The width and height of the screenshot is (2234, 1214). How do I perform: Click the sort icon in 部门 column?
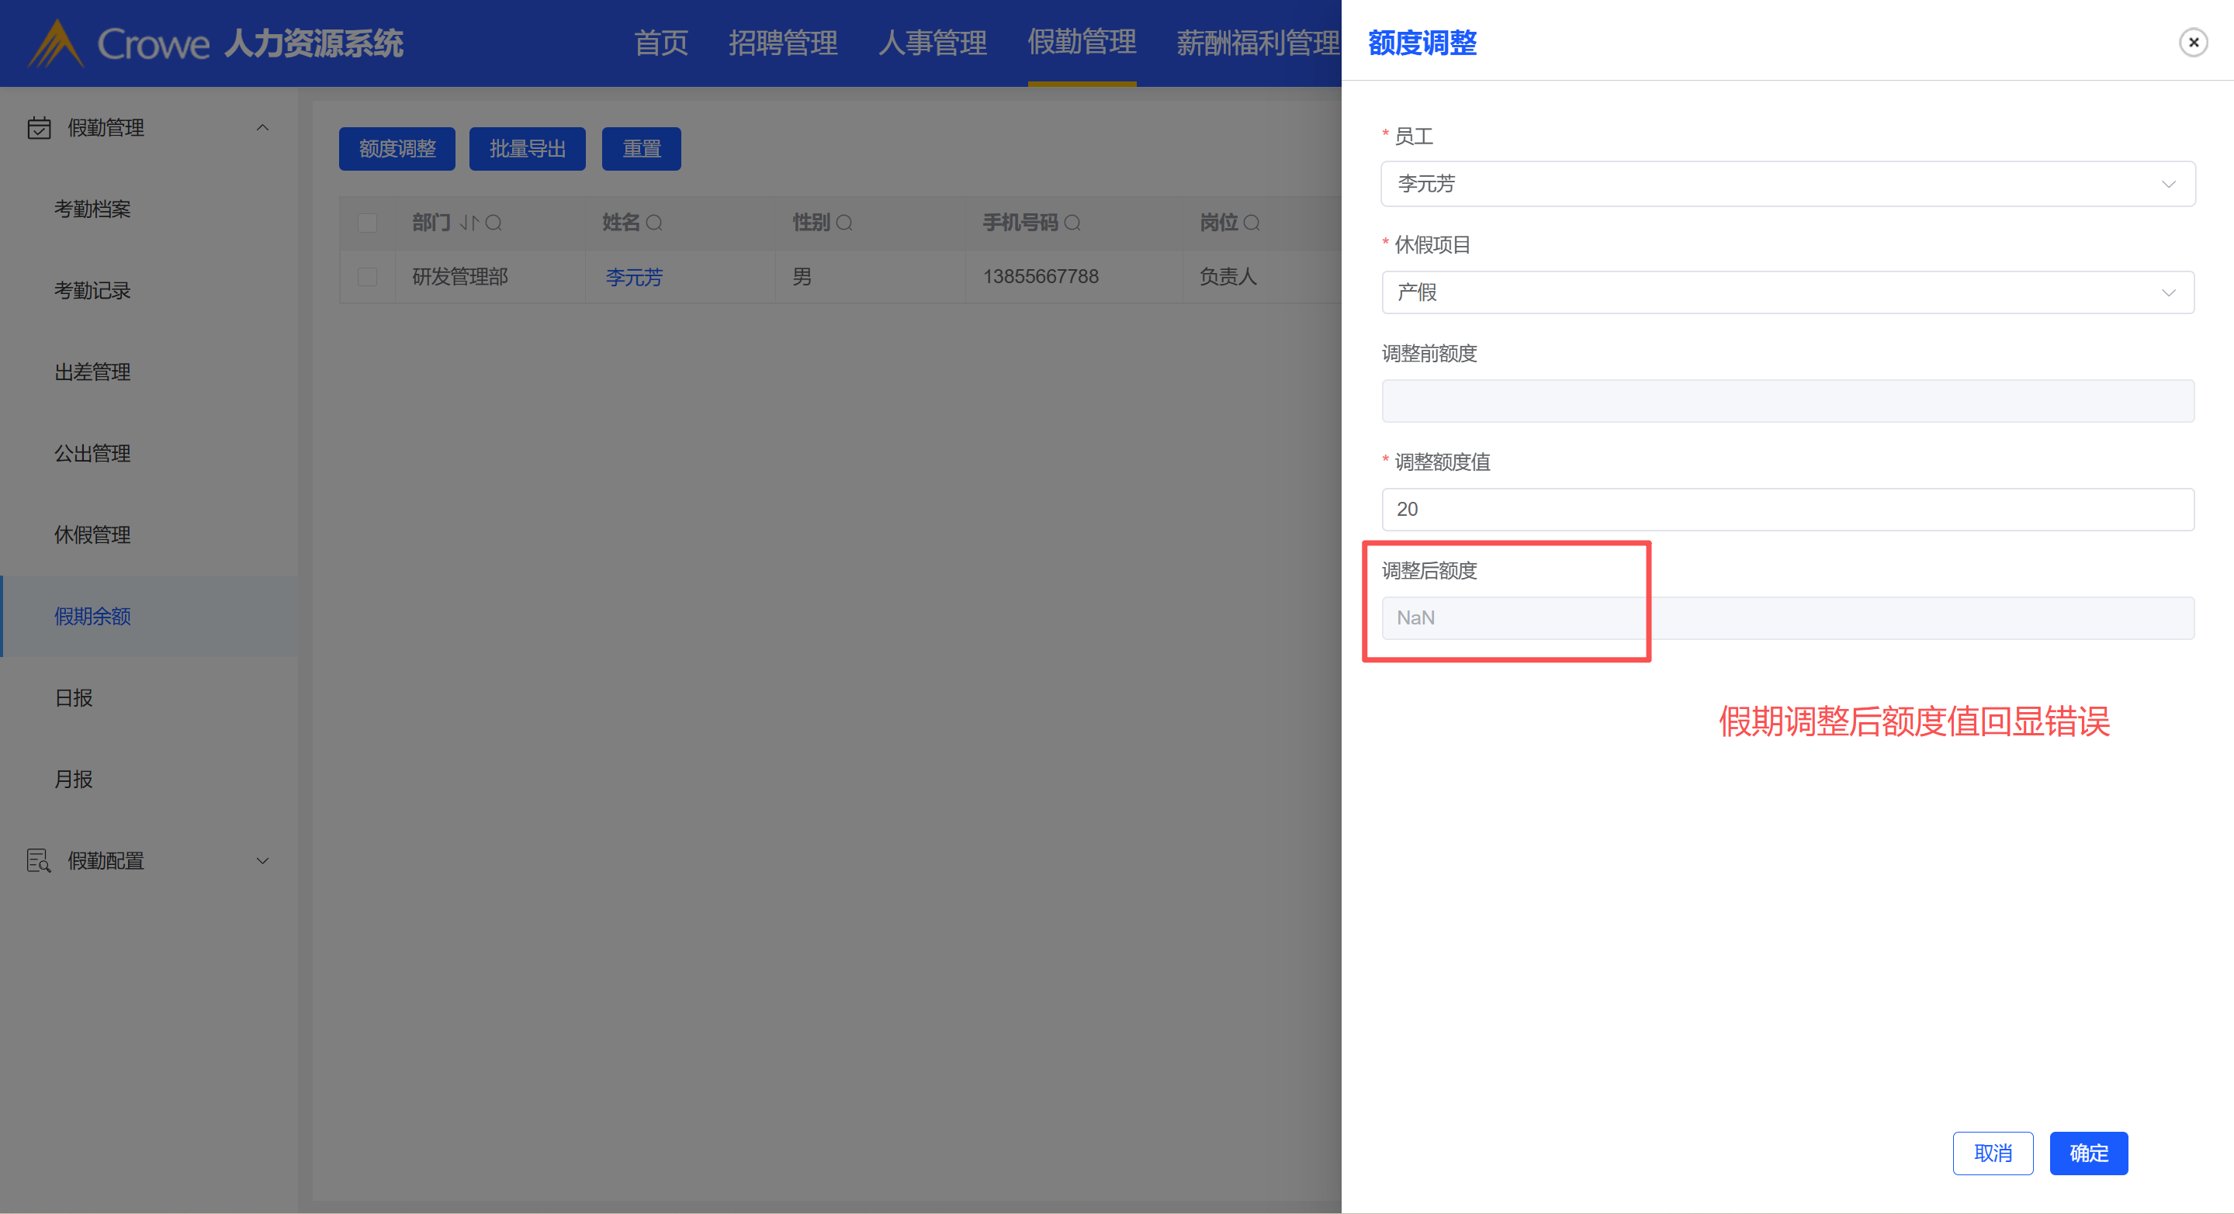click(469, 223)
